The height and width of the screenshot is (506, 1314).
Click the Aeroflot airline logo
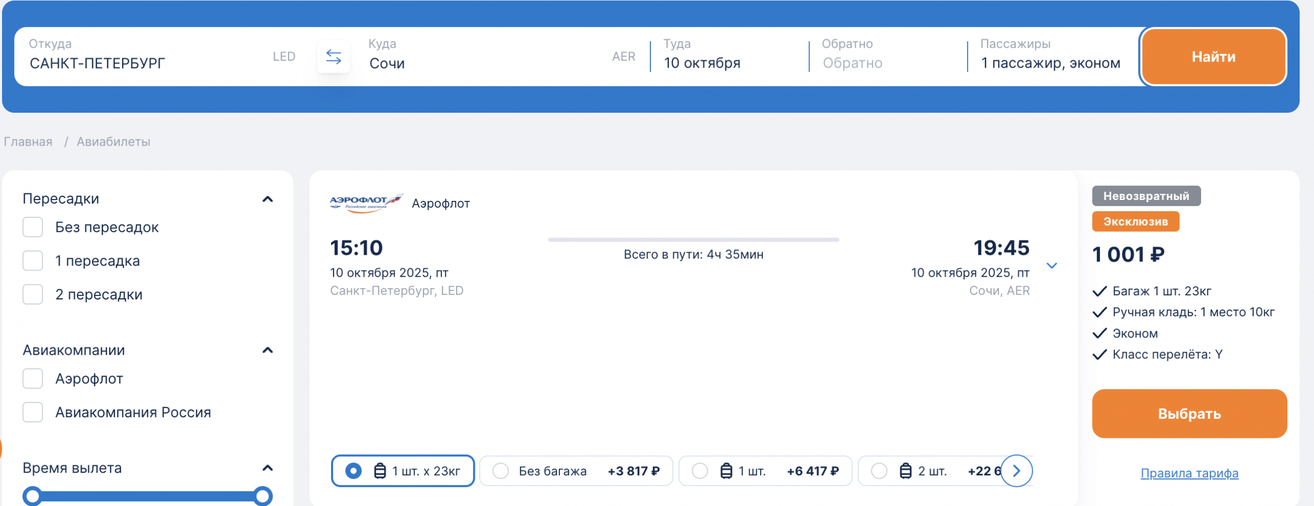point(366,203)
